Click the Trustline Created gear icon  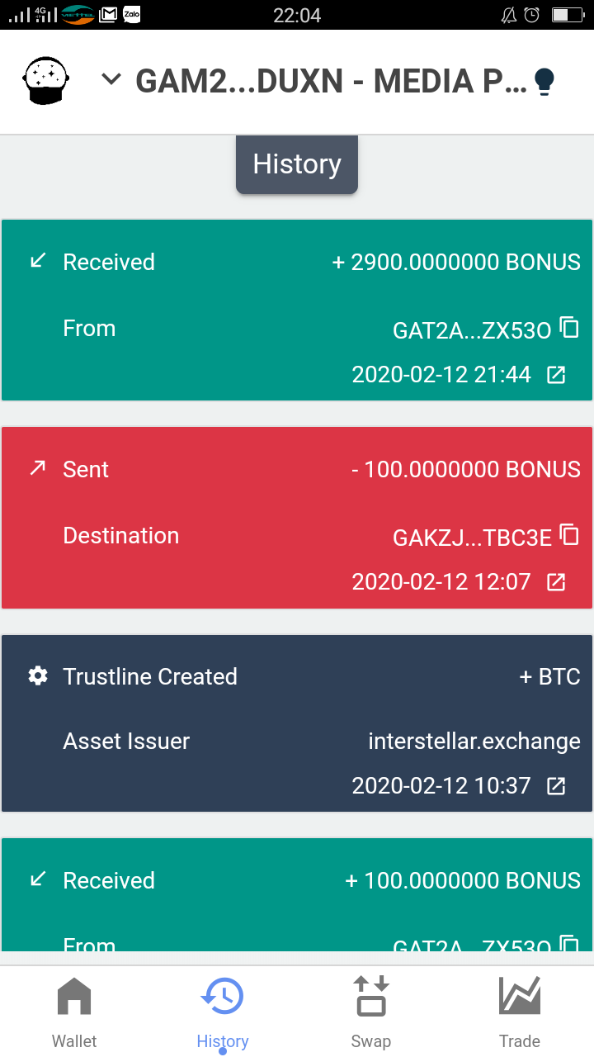click(x=38, y=676)
